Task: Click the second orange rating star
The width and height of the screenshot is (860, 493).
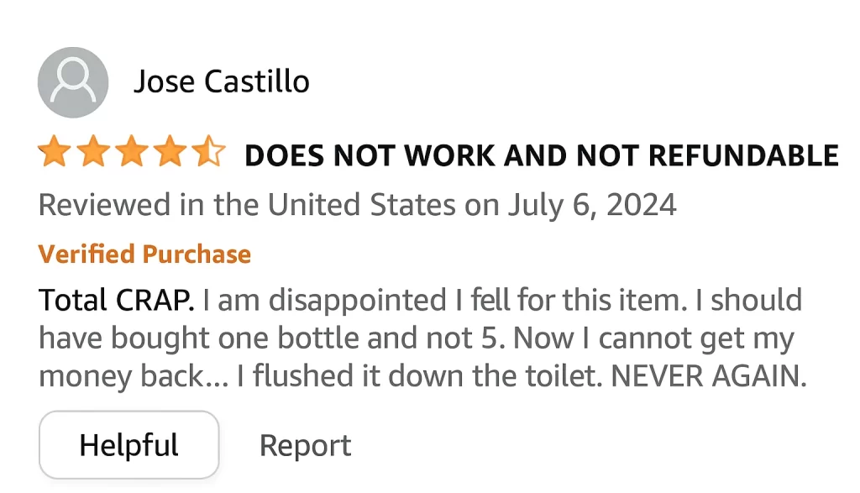Action: point(92,154)
